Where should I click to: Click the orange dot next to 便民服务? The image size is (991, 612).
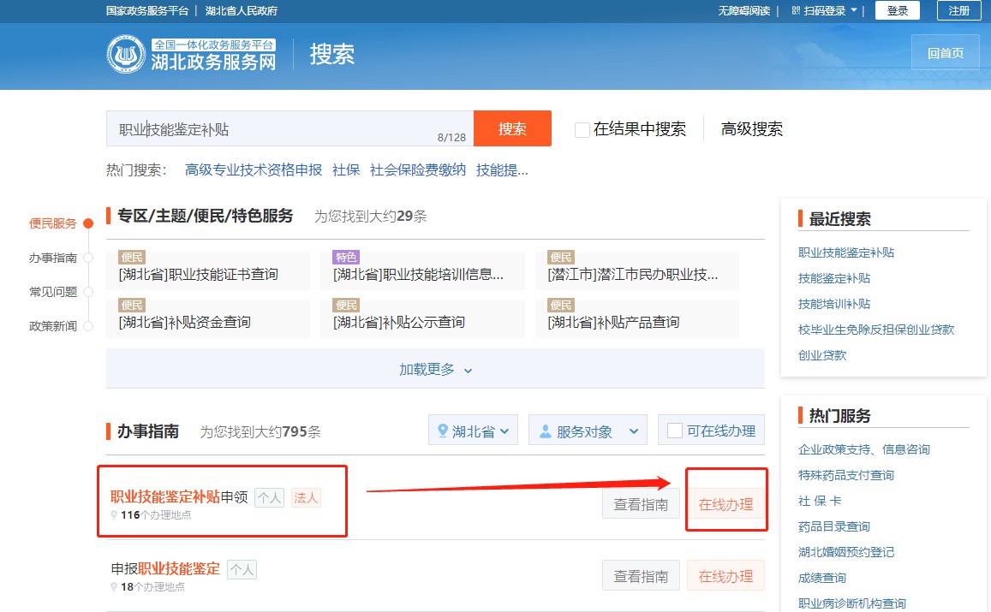(88, 223)
